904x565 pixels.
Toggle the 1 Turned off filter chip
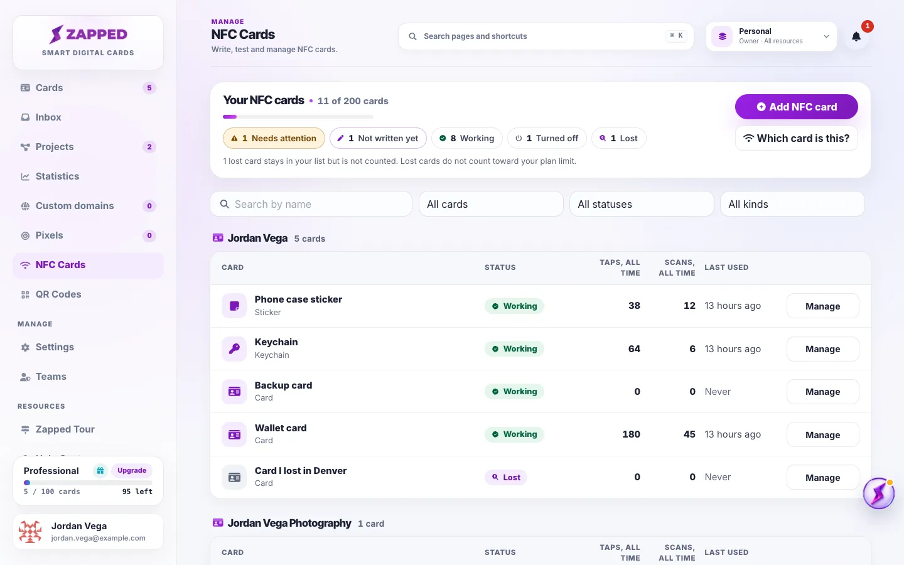(547, 138)
